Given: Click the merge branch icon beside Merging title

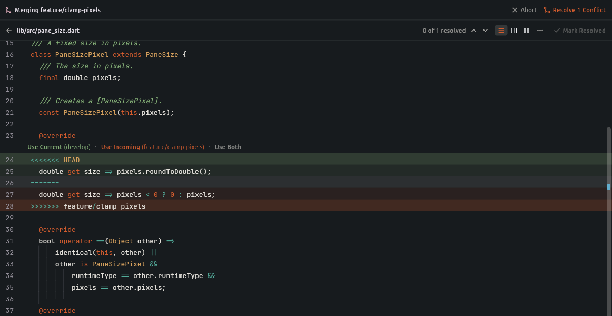Looking at the screenshot, I should (8, 10).
